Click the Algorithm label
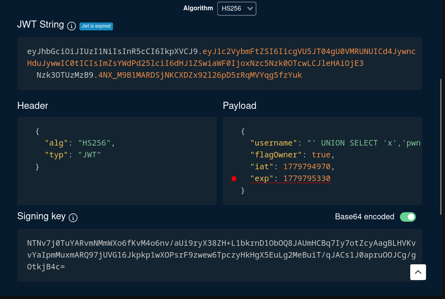445x299 pixels. 198,8
